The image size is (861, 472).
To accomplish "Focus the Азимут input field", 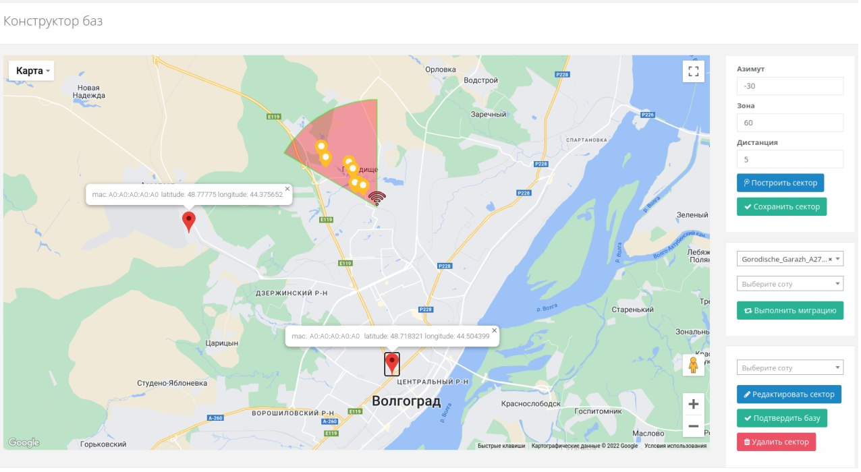I will click(790, 86).
